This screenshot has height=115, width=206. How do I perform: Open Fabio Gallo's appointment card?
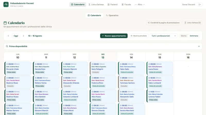131,68
